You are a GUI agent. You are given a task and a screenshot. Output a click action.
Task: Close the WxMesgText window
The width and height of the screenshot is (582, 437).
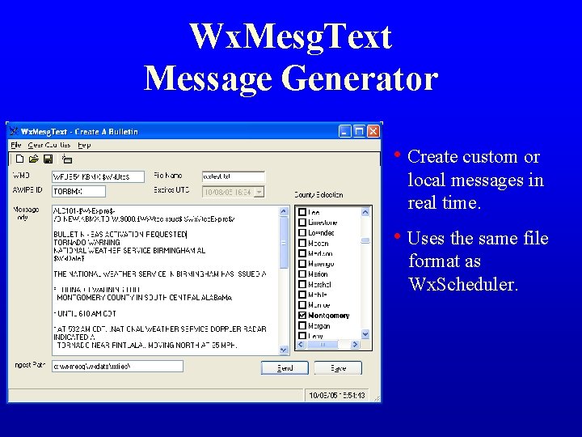373,131
